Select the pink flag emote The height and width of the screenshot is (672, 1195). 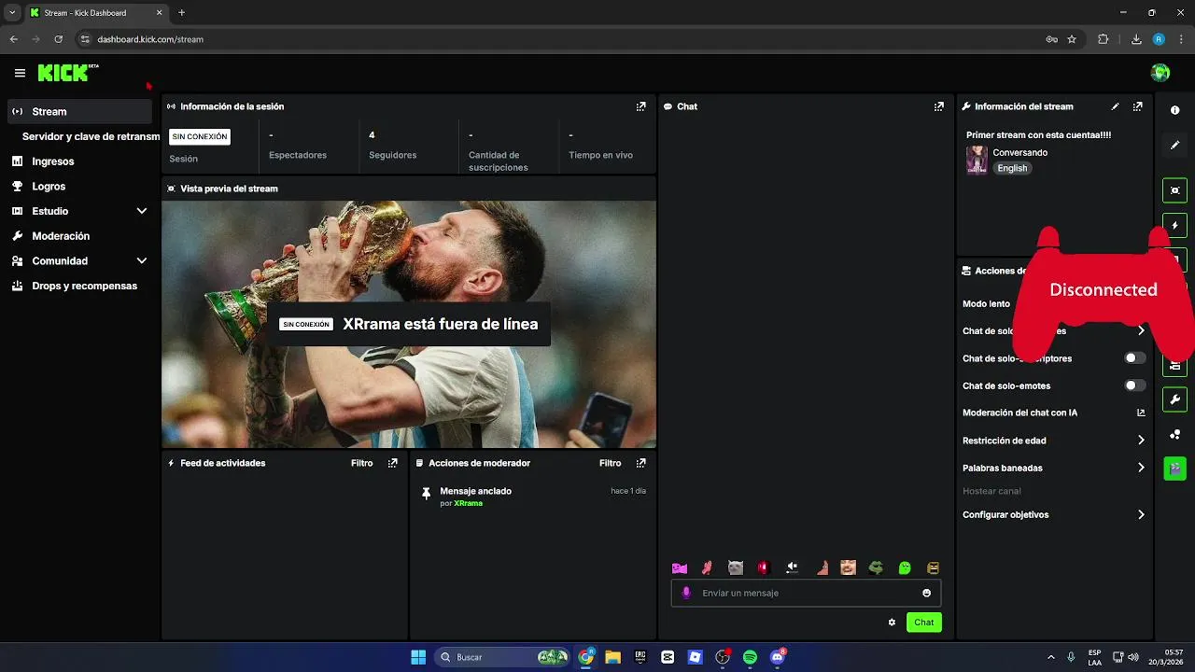680,567
